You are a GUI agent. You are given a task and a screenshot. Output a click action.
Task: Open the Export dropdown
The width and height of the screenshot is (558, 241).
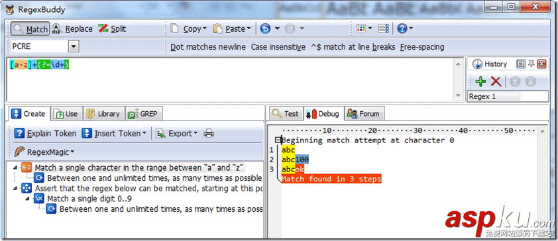pos(178,134)
